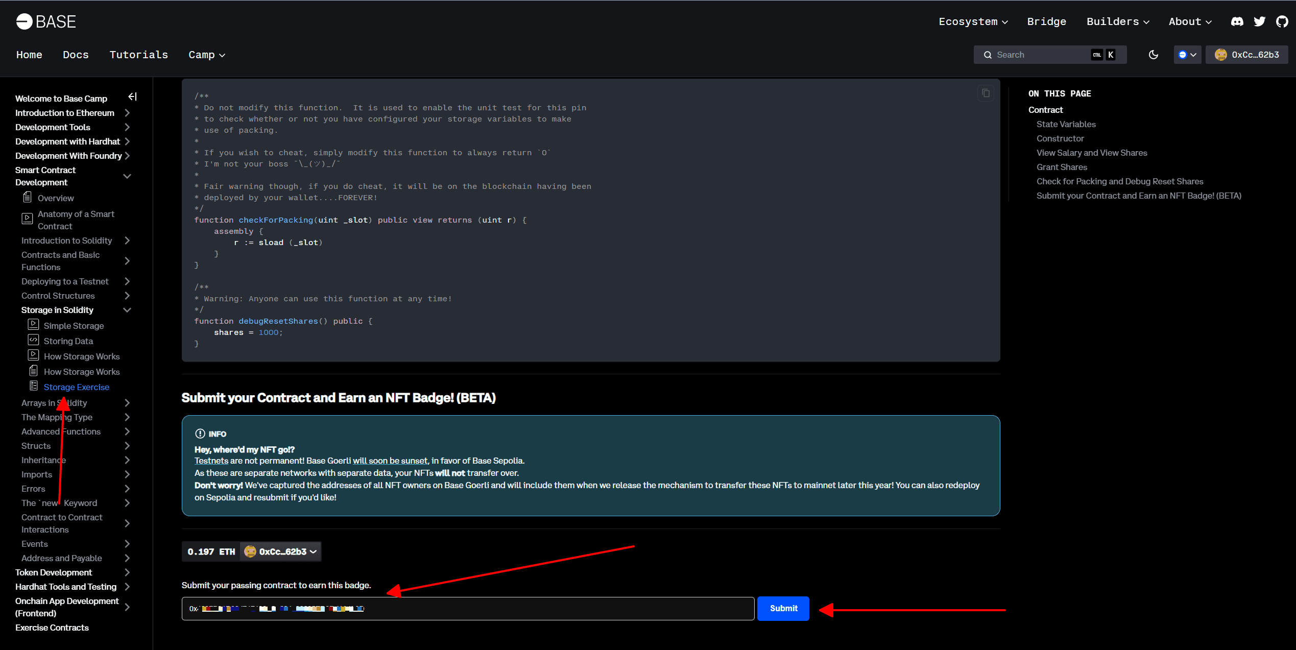Screen dimensions: 1296x650
Task: Open Overview page in sidebar
Action: click(x=56, y=198)
